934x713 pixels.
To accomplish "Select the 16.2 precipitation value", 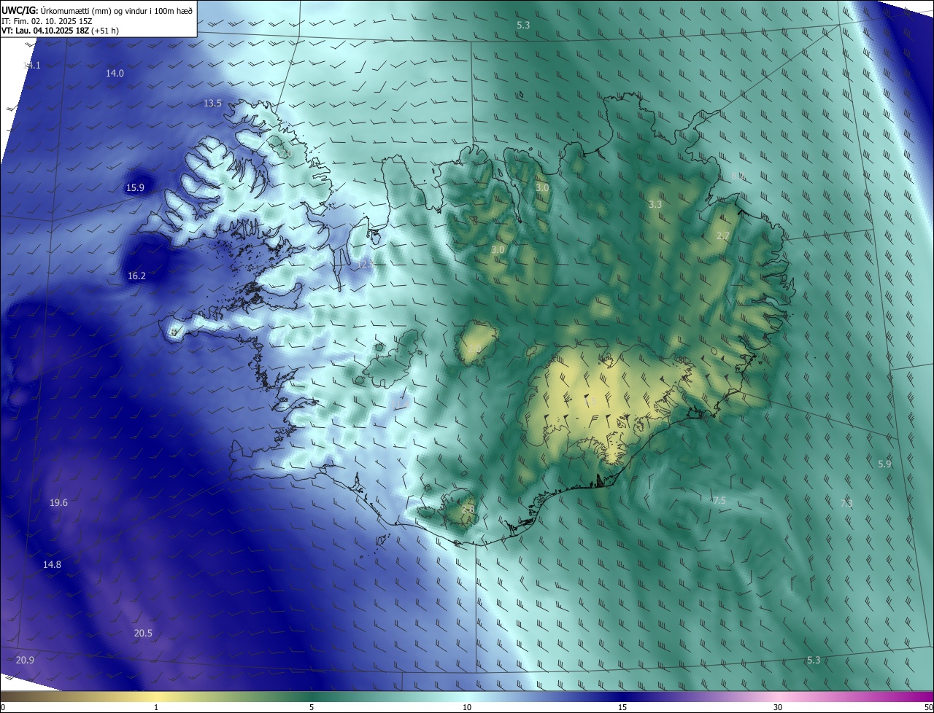I will (x=136, y=276).
